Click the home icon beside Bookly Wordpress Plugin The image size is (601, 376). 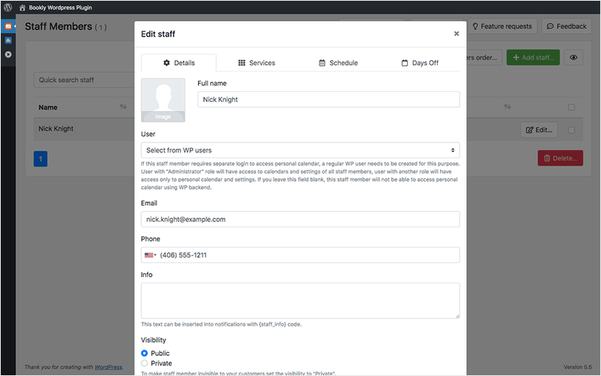pyautogui.click(x=22, y=8)
